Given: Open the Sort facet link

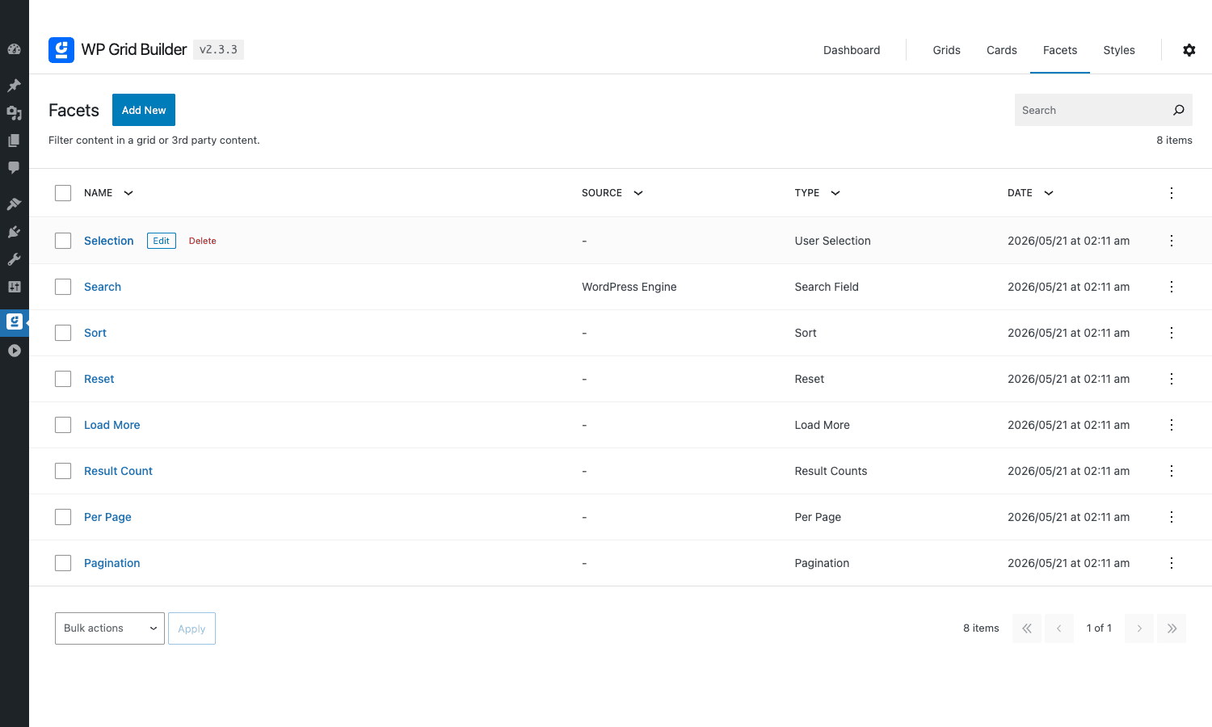Looking at the screenshot, I should pos(95,333).
